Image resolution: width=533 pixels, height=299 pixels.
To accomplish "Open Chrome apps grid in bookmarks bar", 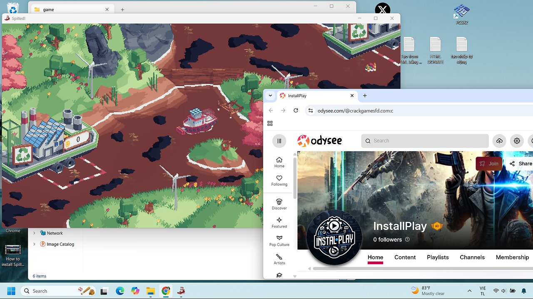I will (x=270, y=123).
